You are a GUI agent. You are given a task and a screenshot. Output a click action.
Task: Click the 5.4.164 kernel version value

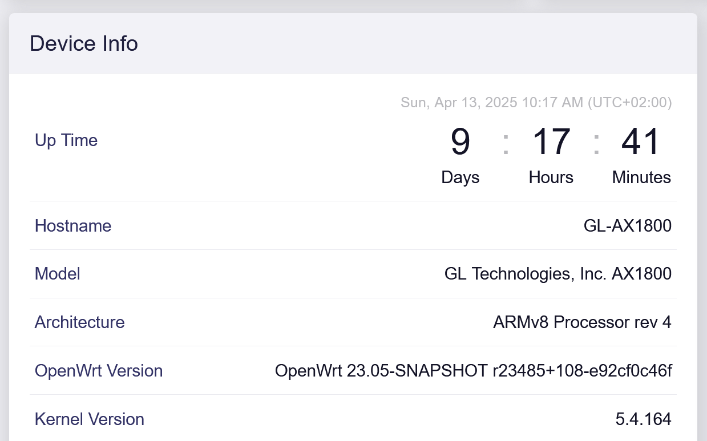click(643, 419)
